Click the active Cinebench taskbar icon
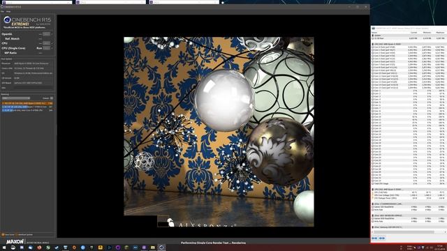The image size is (447, 251). (161, 248)
